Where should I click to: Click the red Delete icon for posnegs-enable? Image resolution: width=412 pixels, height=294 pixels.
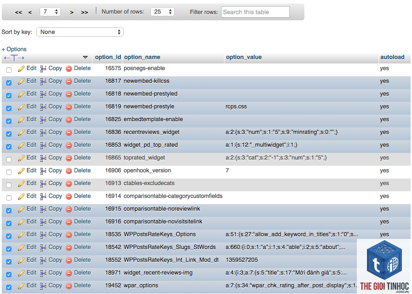(x=69, y=69)
